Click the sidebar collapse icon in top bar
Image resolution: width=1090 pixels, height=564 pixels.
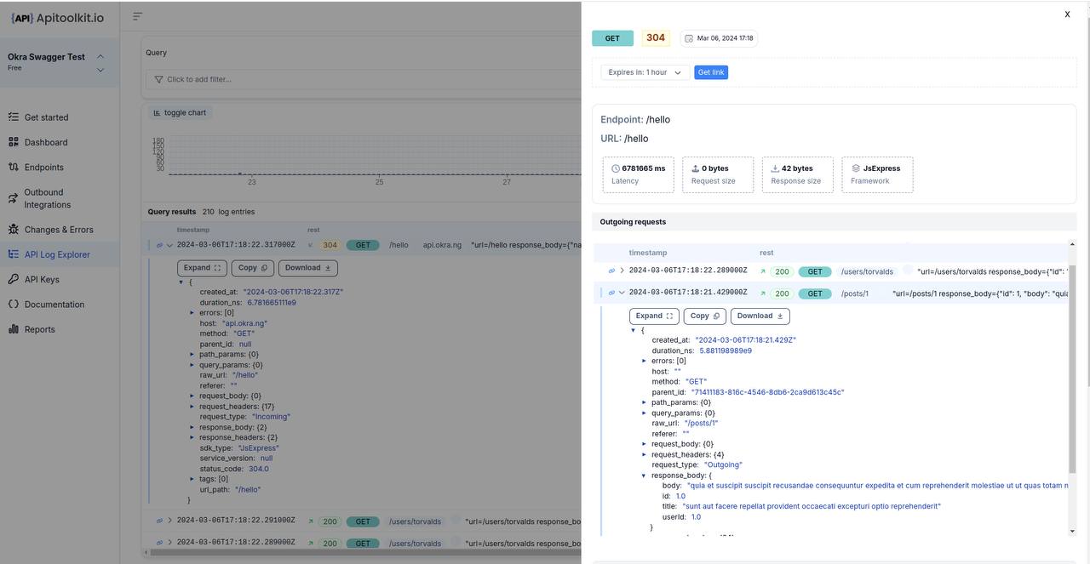coord(138,16)
